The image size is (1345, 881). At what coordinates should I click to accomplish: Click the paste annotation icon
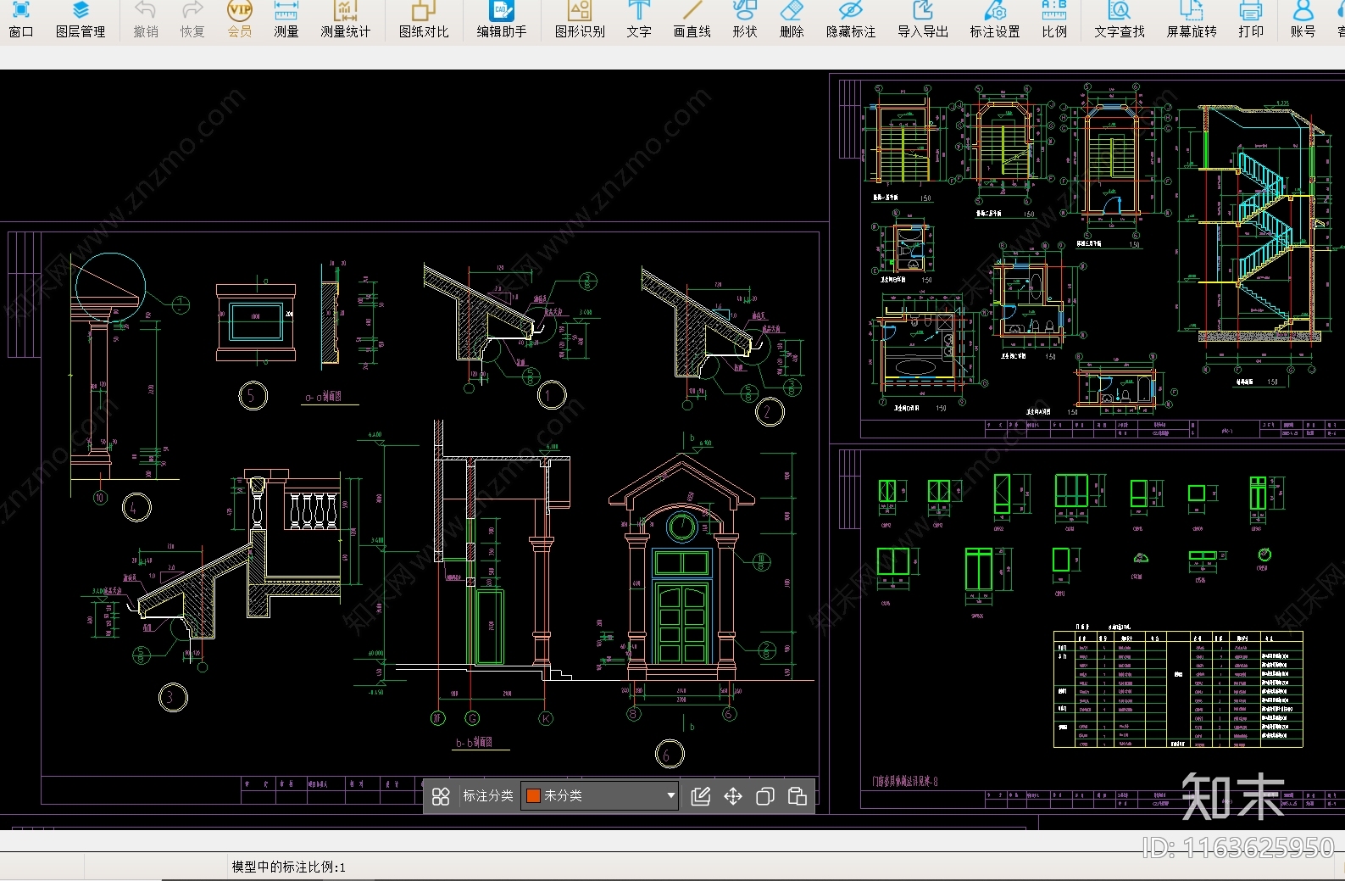(798, 796)
